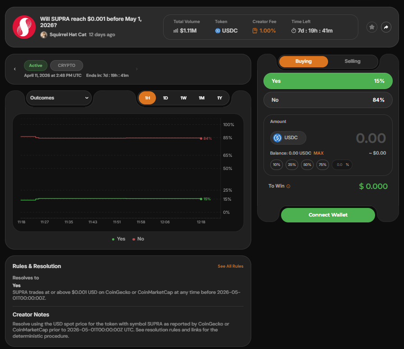Click the CRYPTO category tag
This screenshot has height=349, width=404.
click(x=66, y=66)
